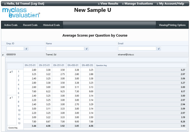The width and height of the screenshot is (190, 132).
Task: Switch to the Recent Evals tab
Action: [30, 25]
